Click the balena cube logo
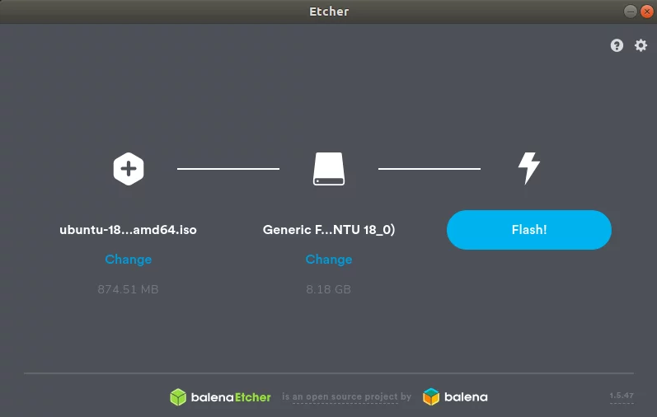The height and width of the screenshot is (417, 657). 431,397
